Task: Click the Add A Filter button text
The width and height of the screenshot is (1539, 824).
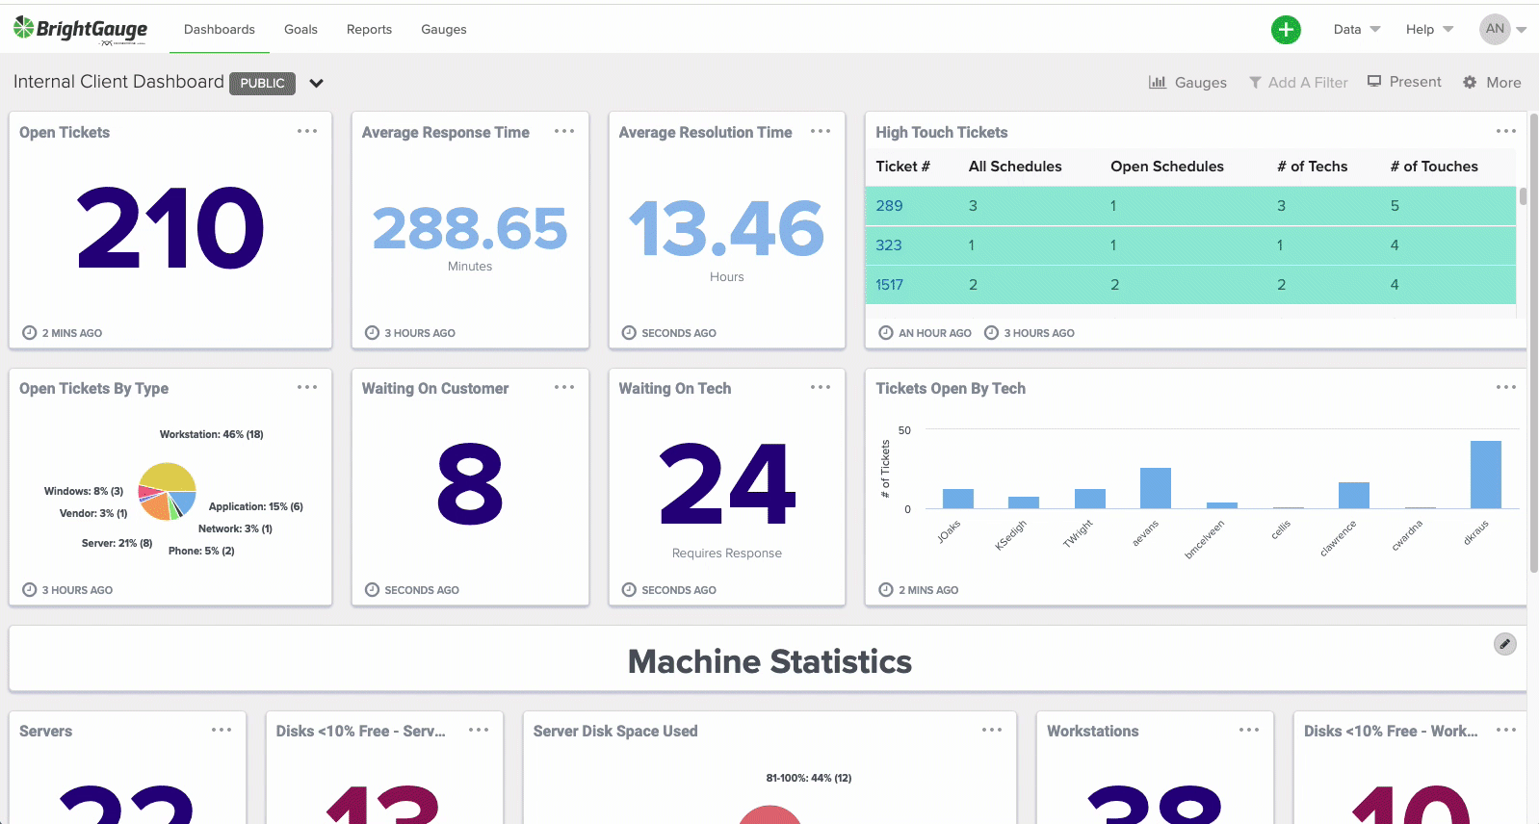Action: click(x=1308, y=83)
